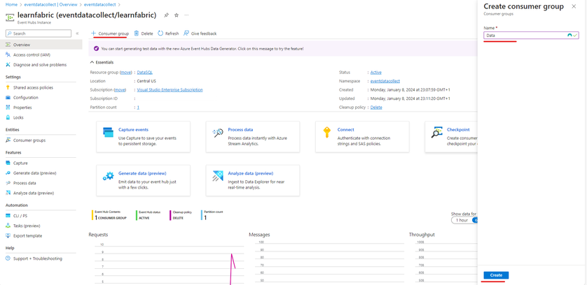
Task: Select the 1 hour time range
Action: click(462, 220)
